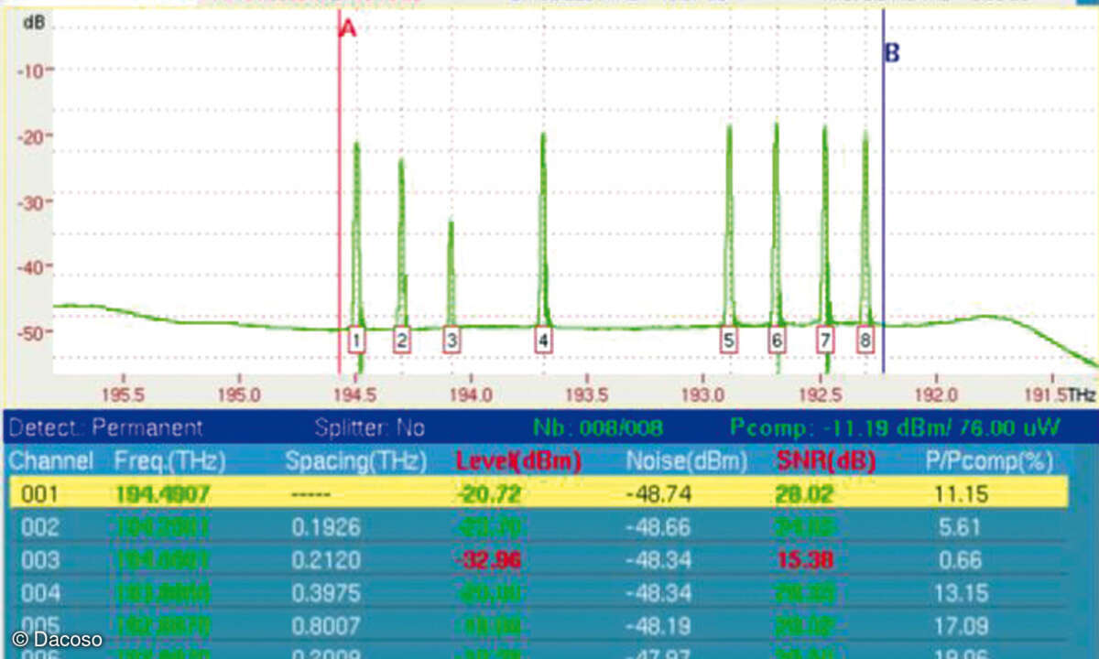Click the P/Pcomp(%) column header
This screenshot has height=659, width=1099.
987,460
